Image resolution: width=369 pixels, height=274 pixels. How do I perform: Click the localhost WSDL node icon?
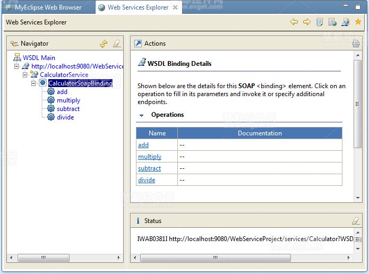25,66
